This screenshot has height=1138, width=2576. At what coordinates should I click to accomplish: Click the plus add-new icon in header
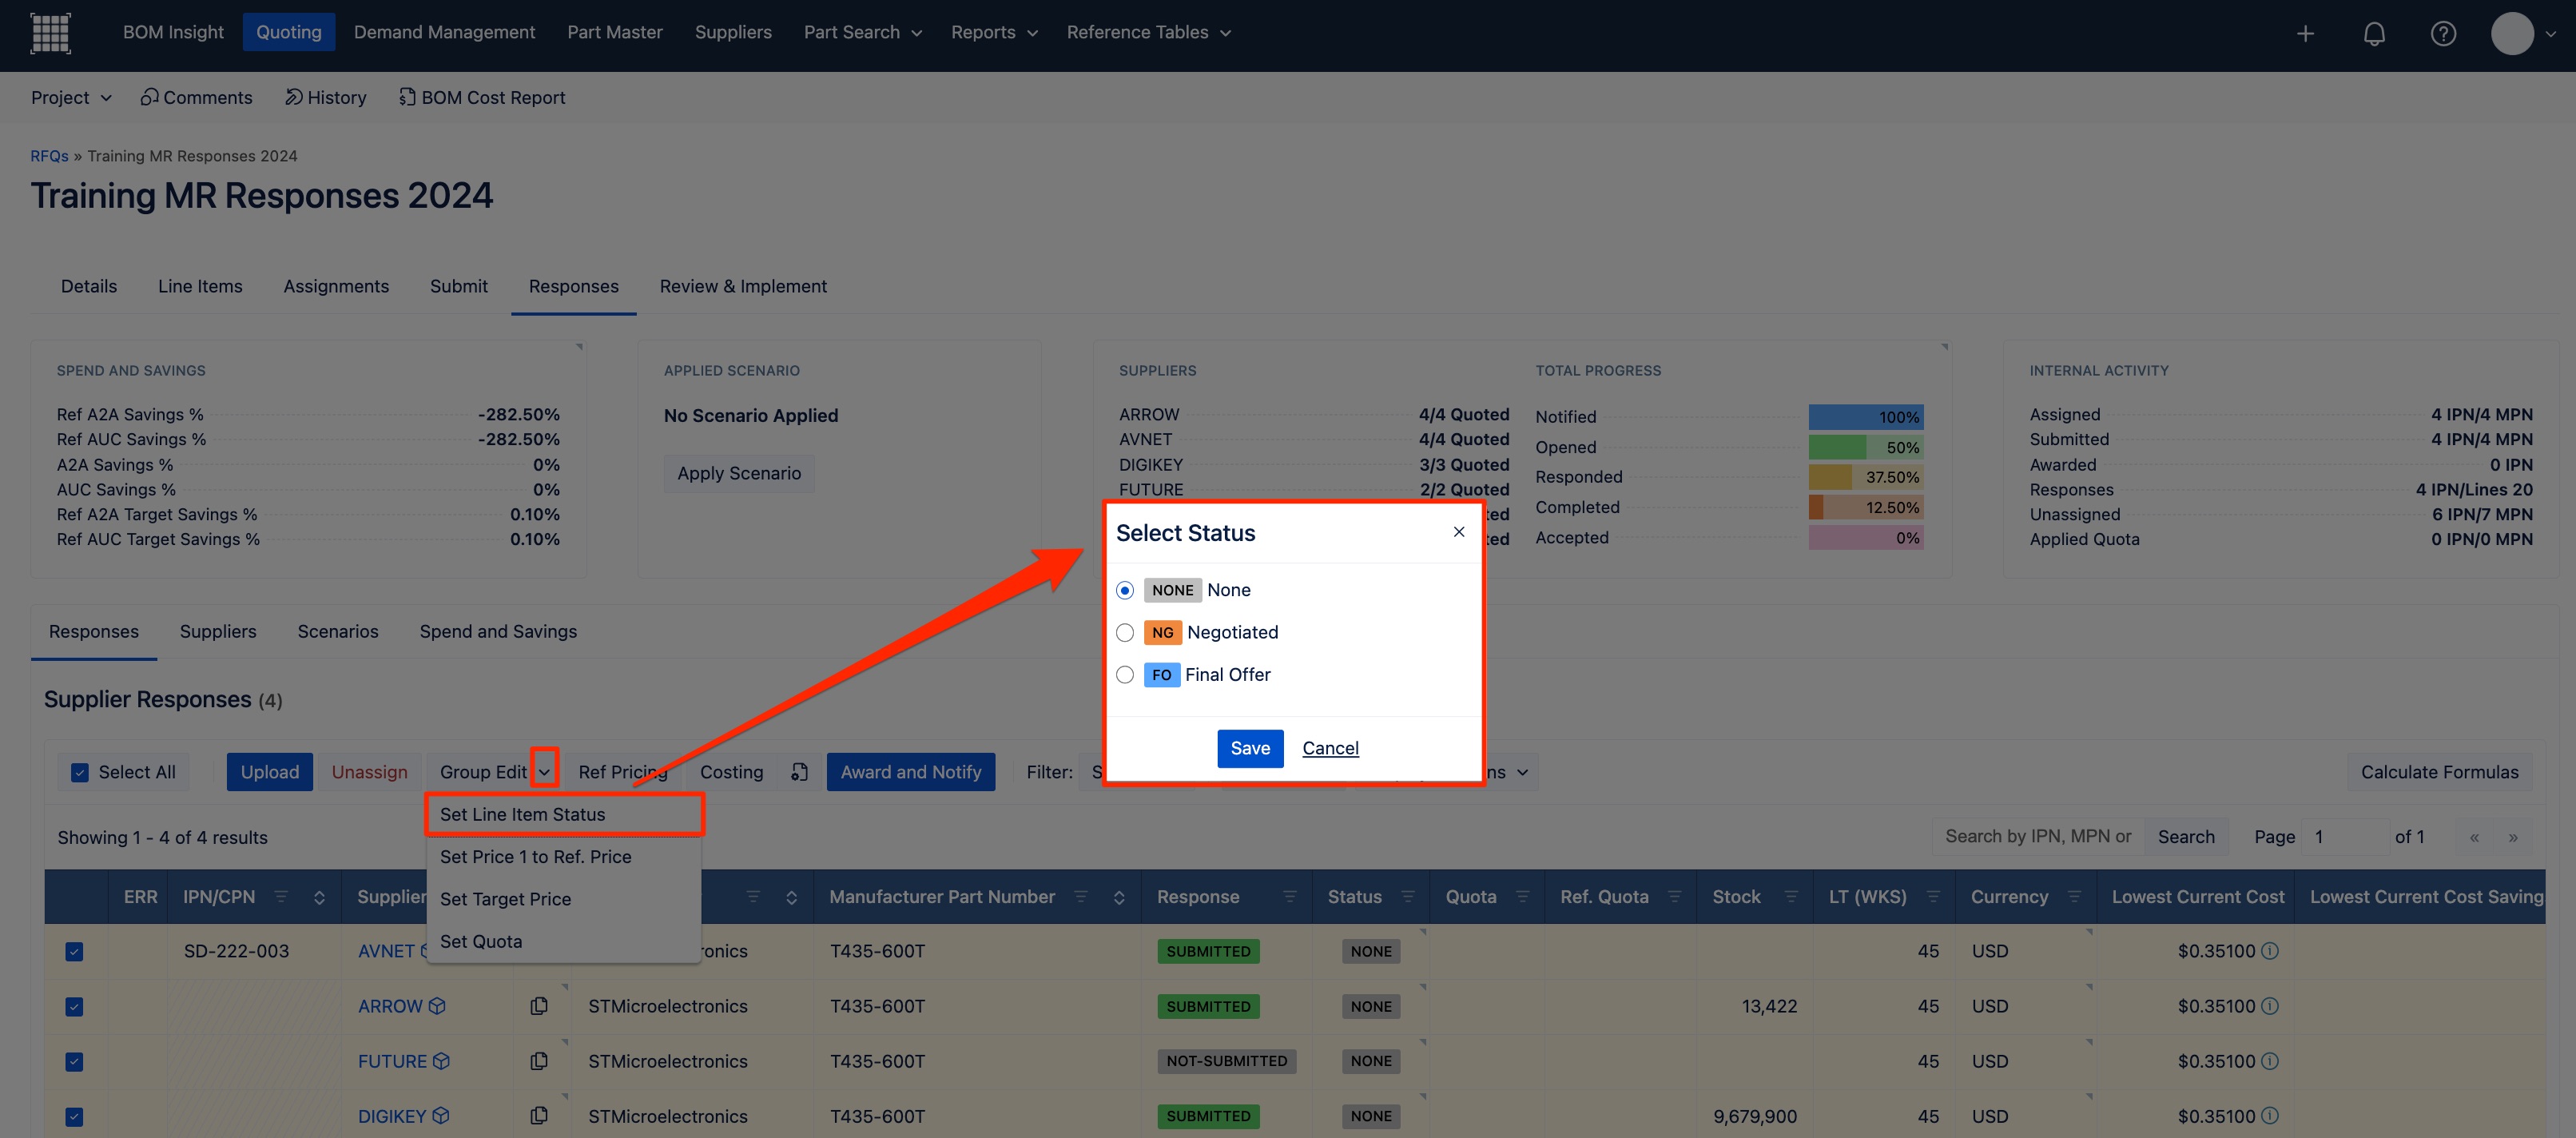2305,33
